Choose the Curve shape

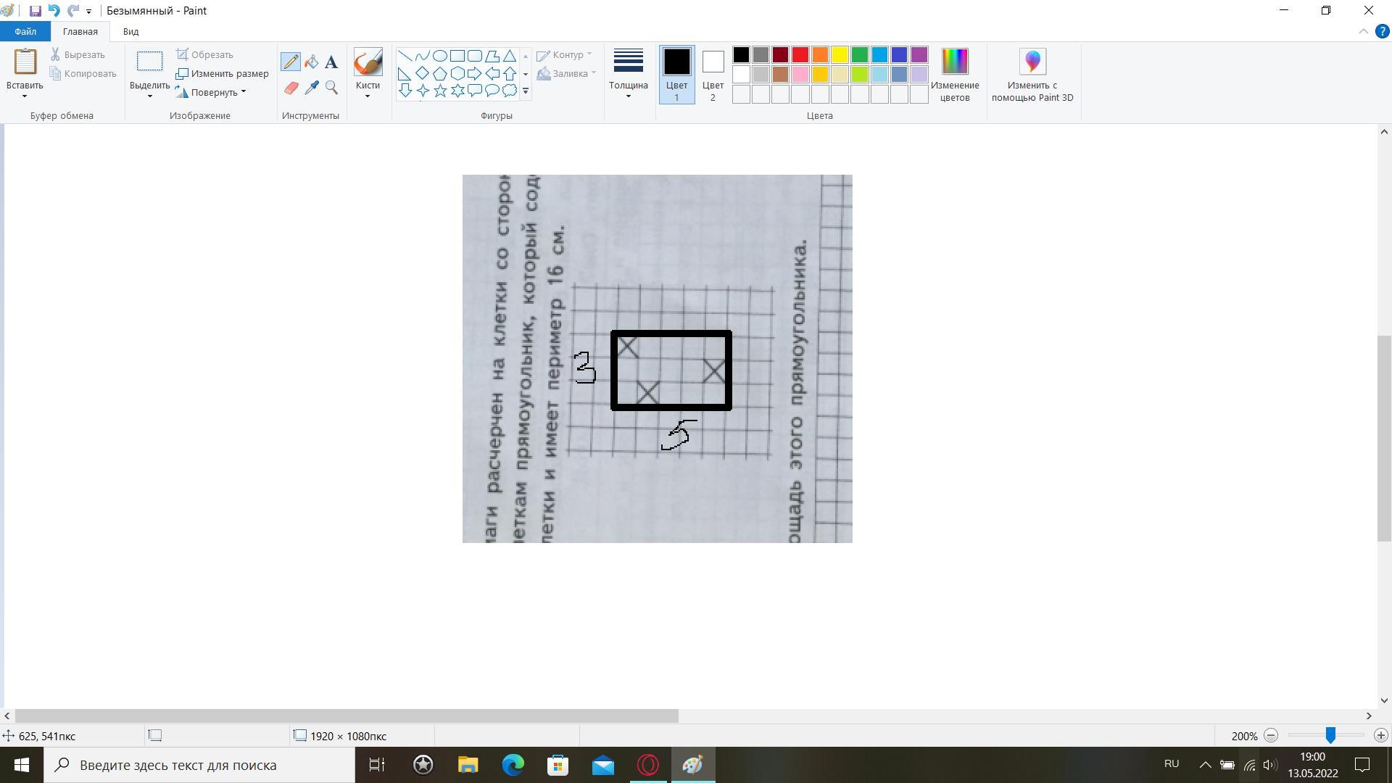[423, 56]
